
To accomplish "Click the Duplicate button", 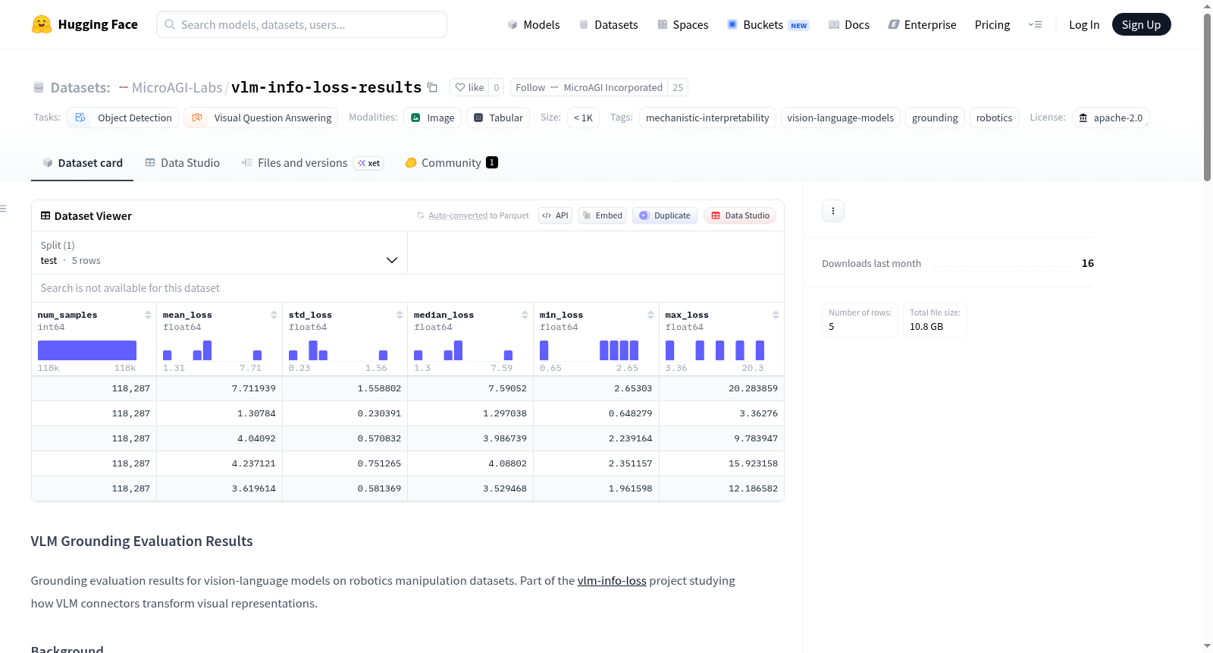I will tap(665, 215).
